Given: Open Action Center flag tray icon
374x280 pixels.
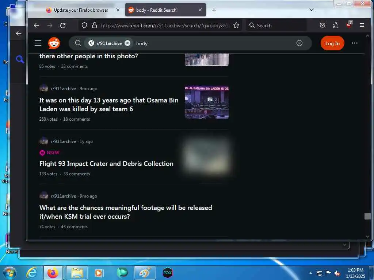Looking at the screenshot, I should point(328,273).
